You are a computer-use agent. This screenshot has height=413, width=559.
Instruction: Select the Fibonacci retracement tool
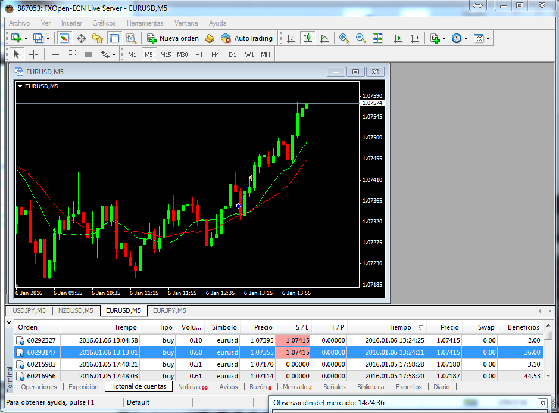coord(71,55)
